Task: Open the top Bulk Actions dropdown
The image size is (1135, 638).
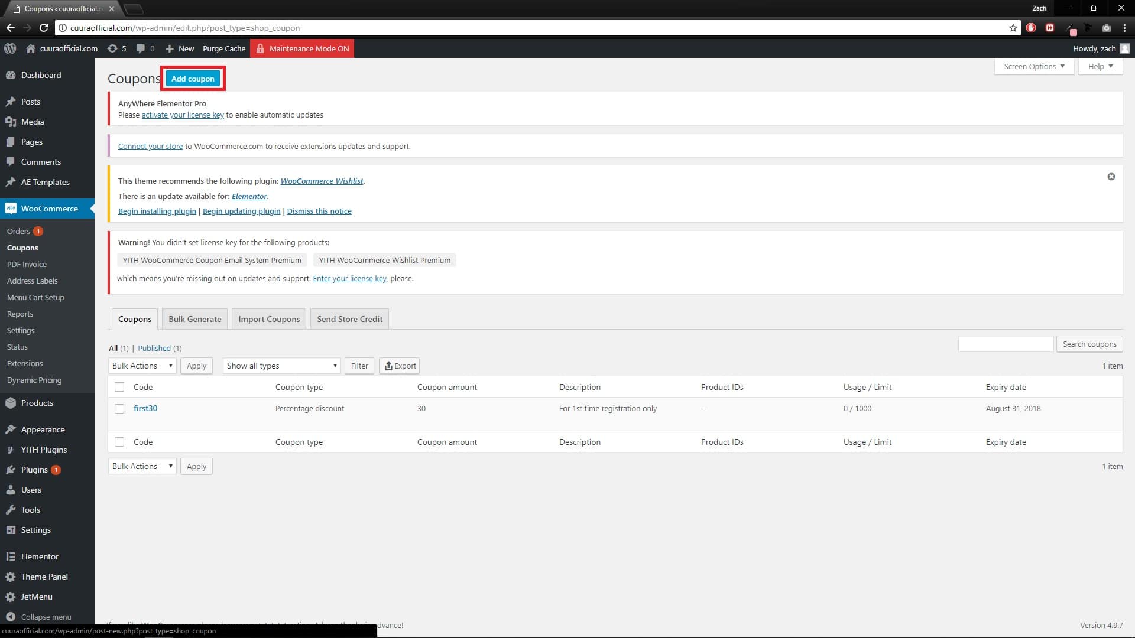Action: 142,366
